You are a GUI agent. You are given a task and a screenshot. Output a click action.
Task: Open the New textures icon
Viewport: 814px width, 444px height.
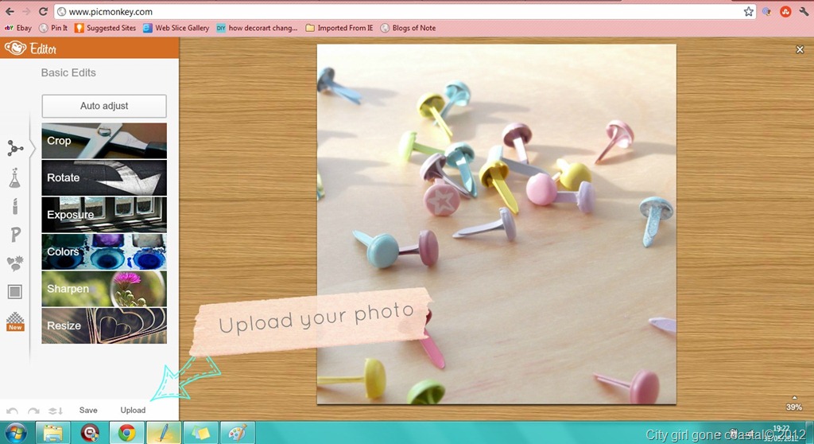point(15,321)
